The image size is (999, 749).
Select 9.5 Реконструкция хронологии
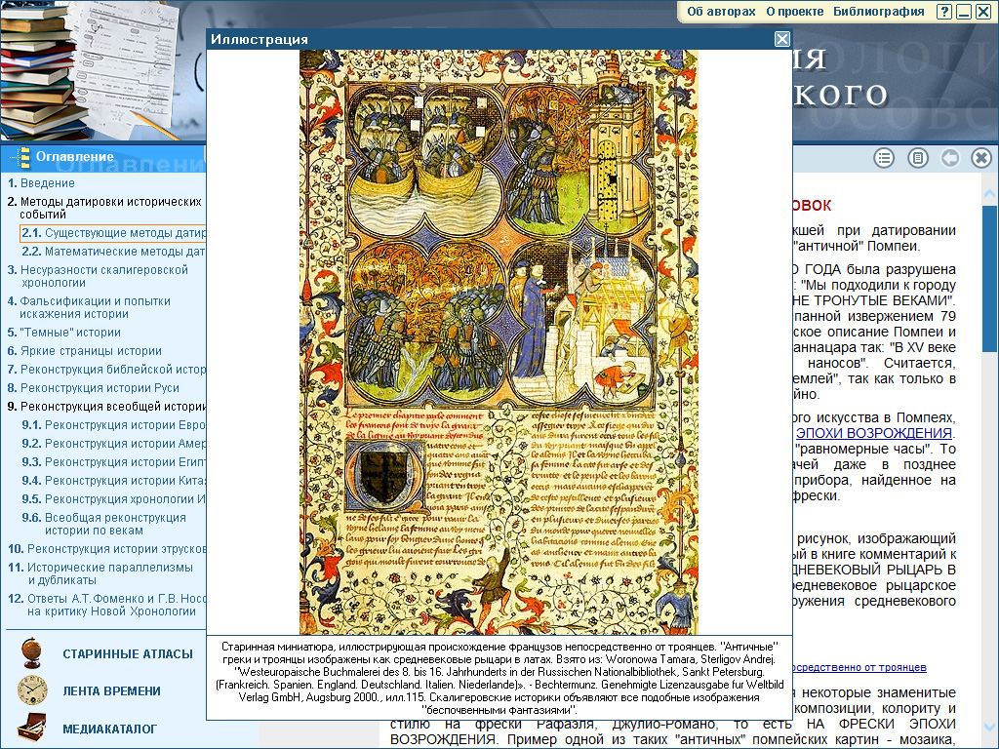click(x=113, y=498)
